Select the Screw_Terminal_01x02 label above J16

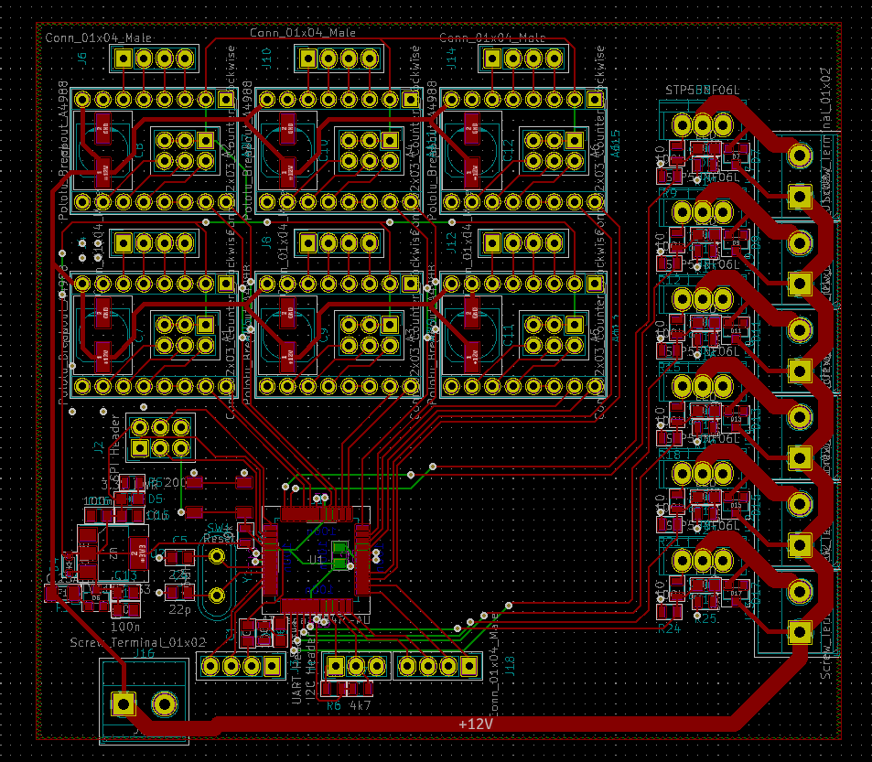pos(138,642)
